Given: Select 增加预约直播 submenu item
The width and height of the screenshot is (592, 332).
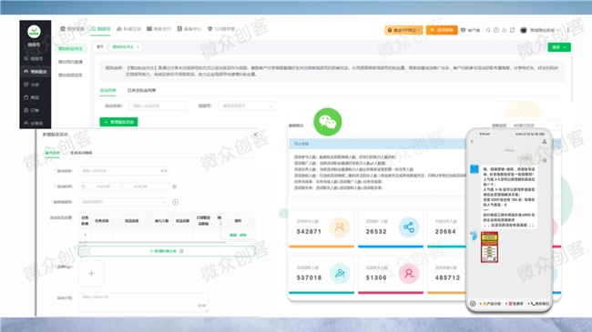Looking at the screenshot, I should pos(70,62).
